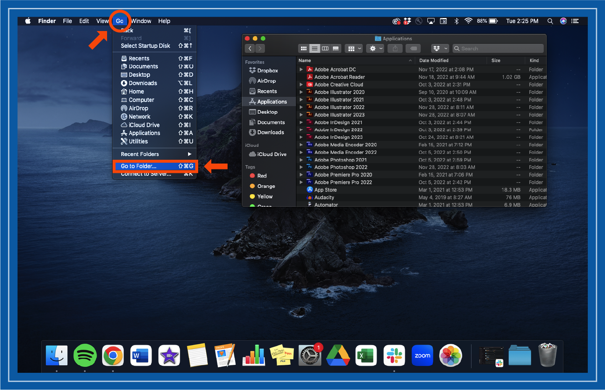Choose Network in the Go menu
Image resolution: width=605 pixels, height=390 pixels.
[155, 117]
